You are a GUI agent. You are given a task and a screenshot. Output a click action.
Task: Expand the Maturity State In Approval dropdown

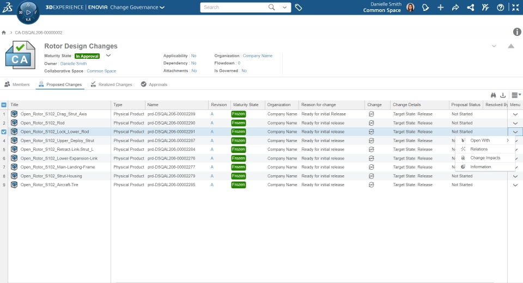pyautogui.click(x=108, y=56)
